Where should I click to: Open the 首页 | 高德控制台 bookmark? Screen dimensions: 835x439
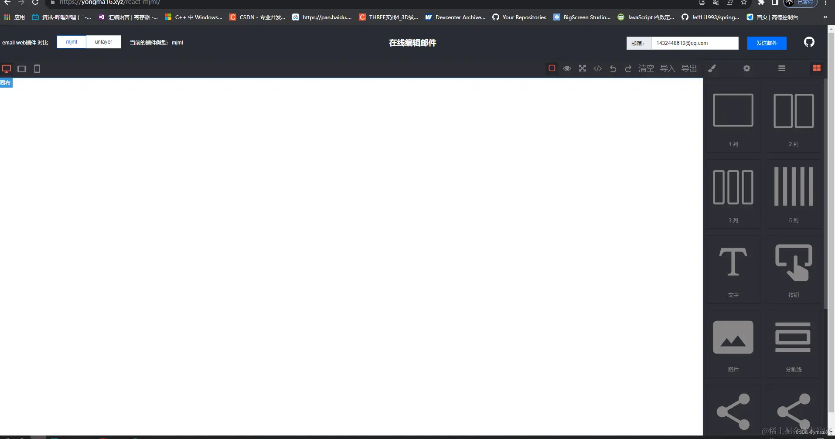(772, 17)
